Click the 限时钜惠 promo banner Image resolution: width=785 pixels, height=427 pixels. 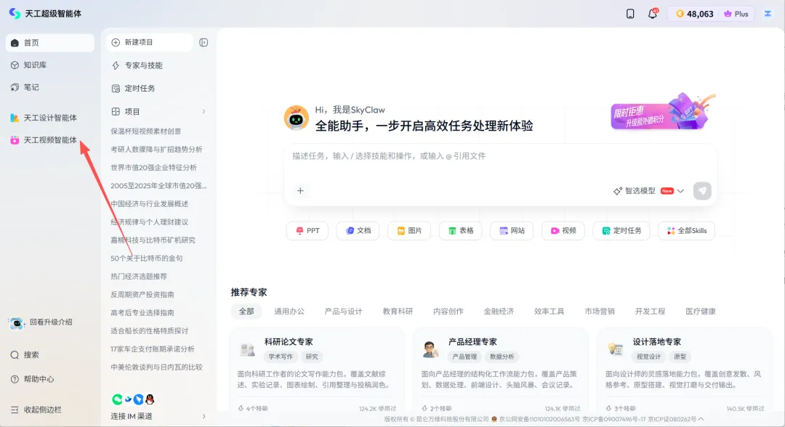coord(662,113)
